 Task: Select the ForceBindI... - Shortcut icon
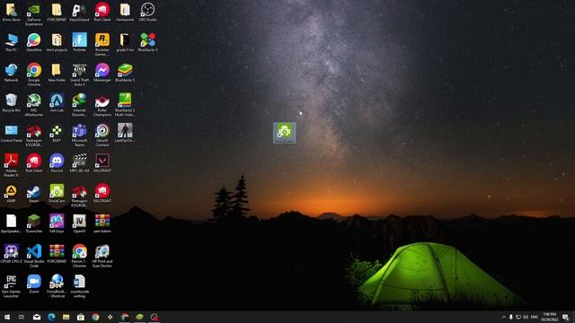[x=57, y=286]
